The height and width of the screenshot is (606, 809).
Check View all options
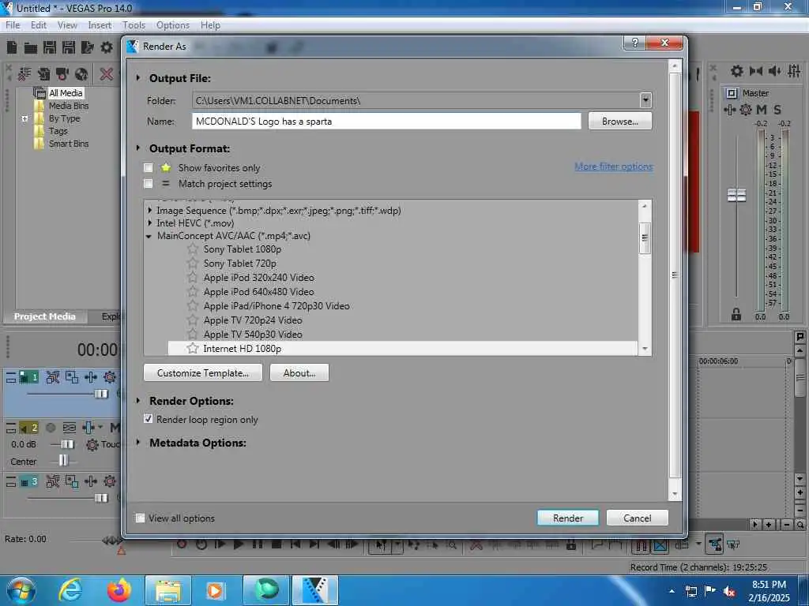pyautogui.click(x=141, y=518)
